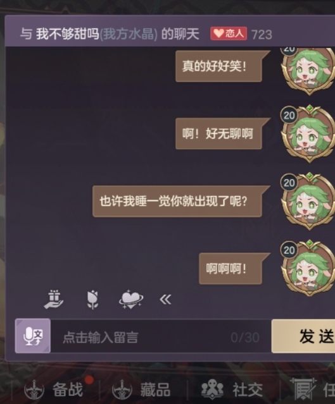Click avatar next to 也许我睡一觉 message
335x404 pixels.
(308, 202)
